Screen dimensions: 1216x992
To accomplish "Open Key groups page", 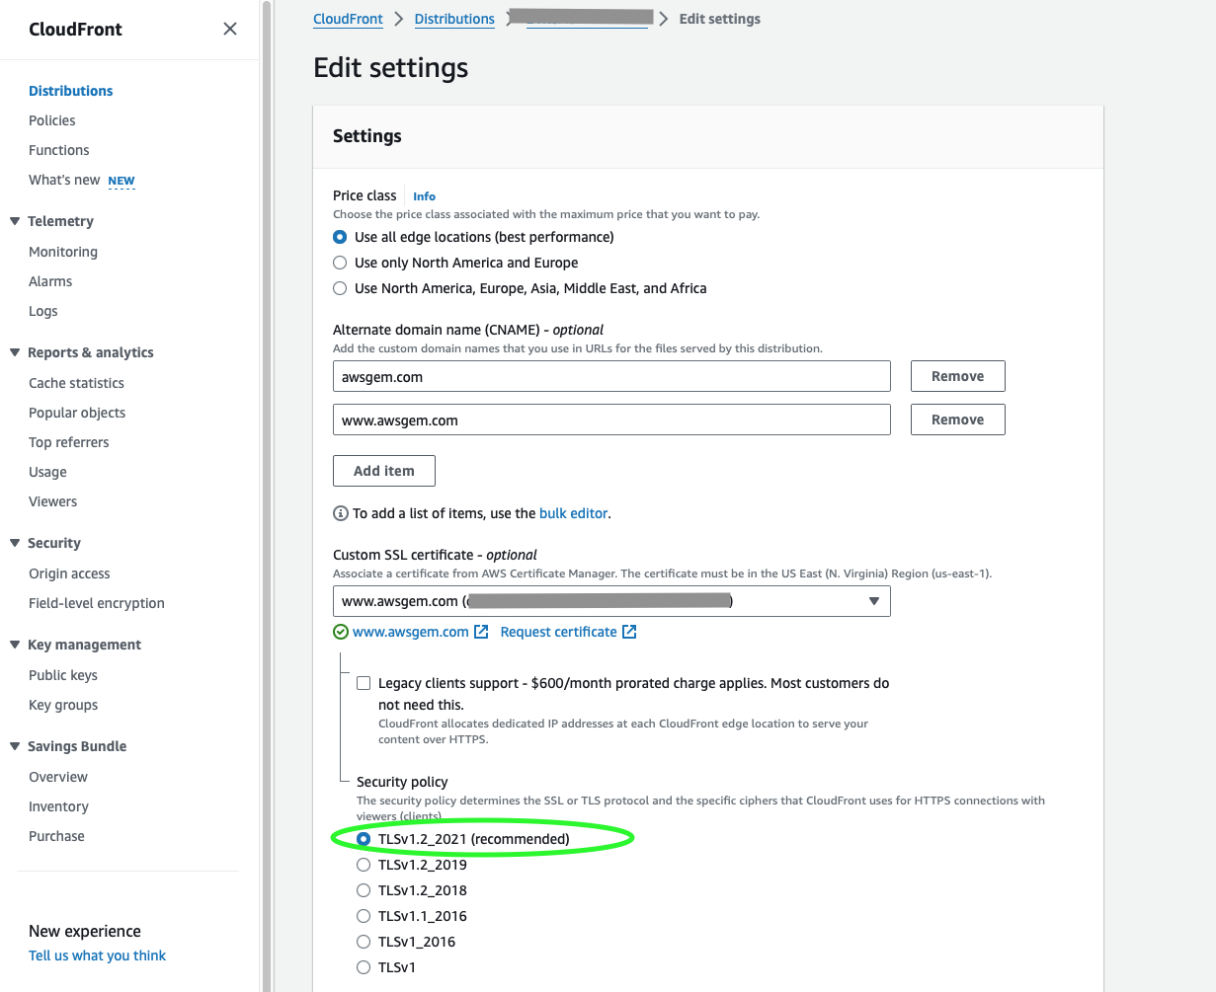I will pos(63,705).
